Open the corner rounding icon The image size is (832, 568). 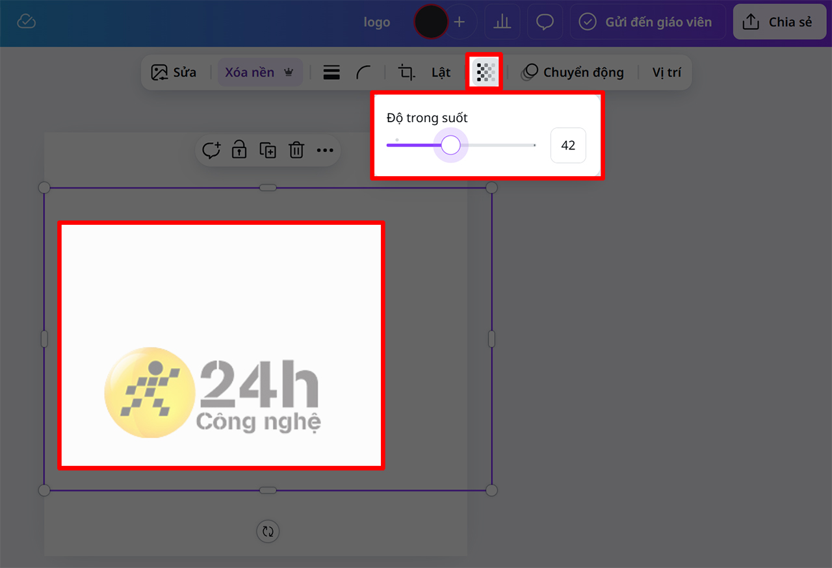point(364,72)
